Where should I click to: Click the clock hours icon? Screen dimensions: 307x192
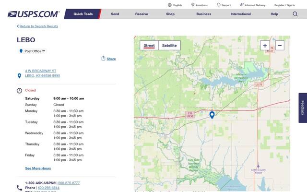pos(19,91)
